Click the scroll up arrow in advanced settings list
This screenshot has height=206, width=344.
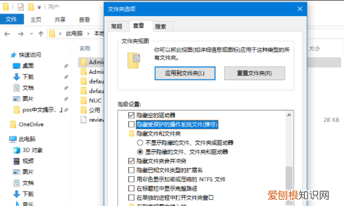coord(289,115)
